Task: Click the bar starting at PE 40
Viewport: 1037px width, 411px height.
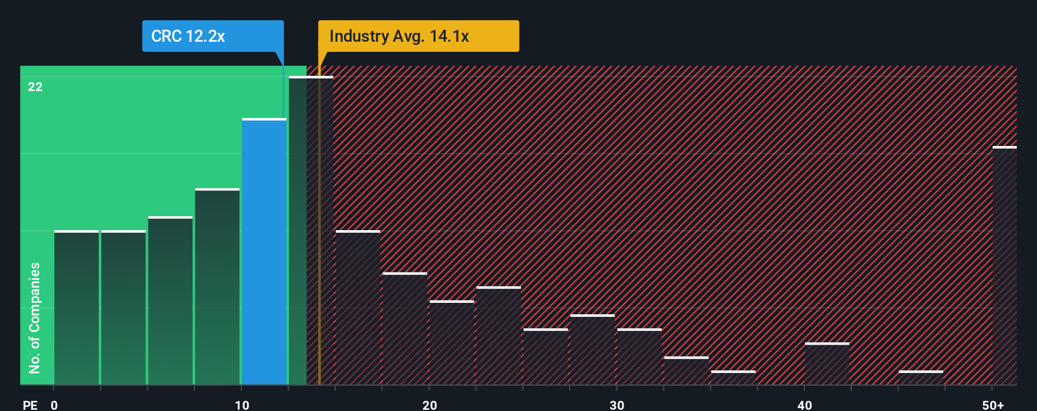Action: pos(827,364)
